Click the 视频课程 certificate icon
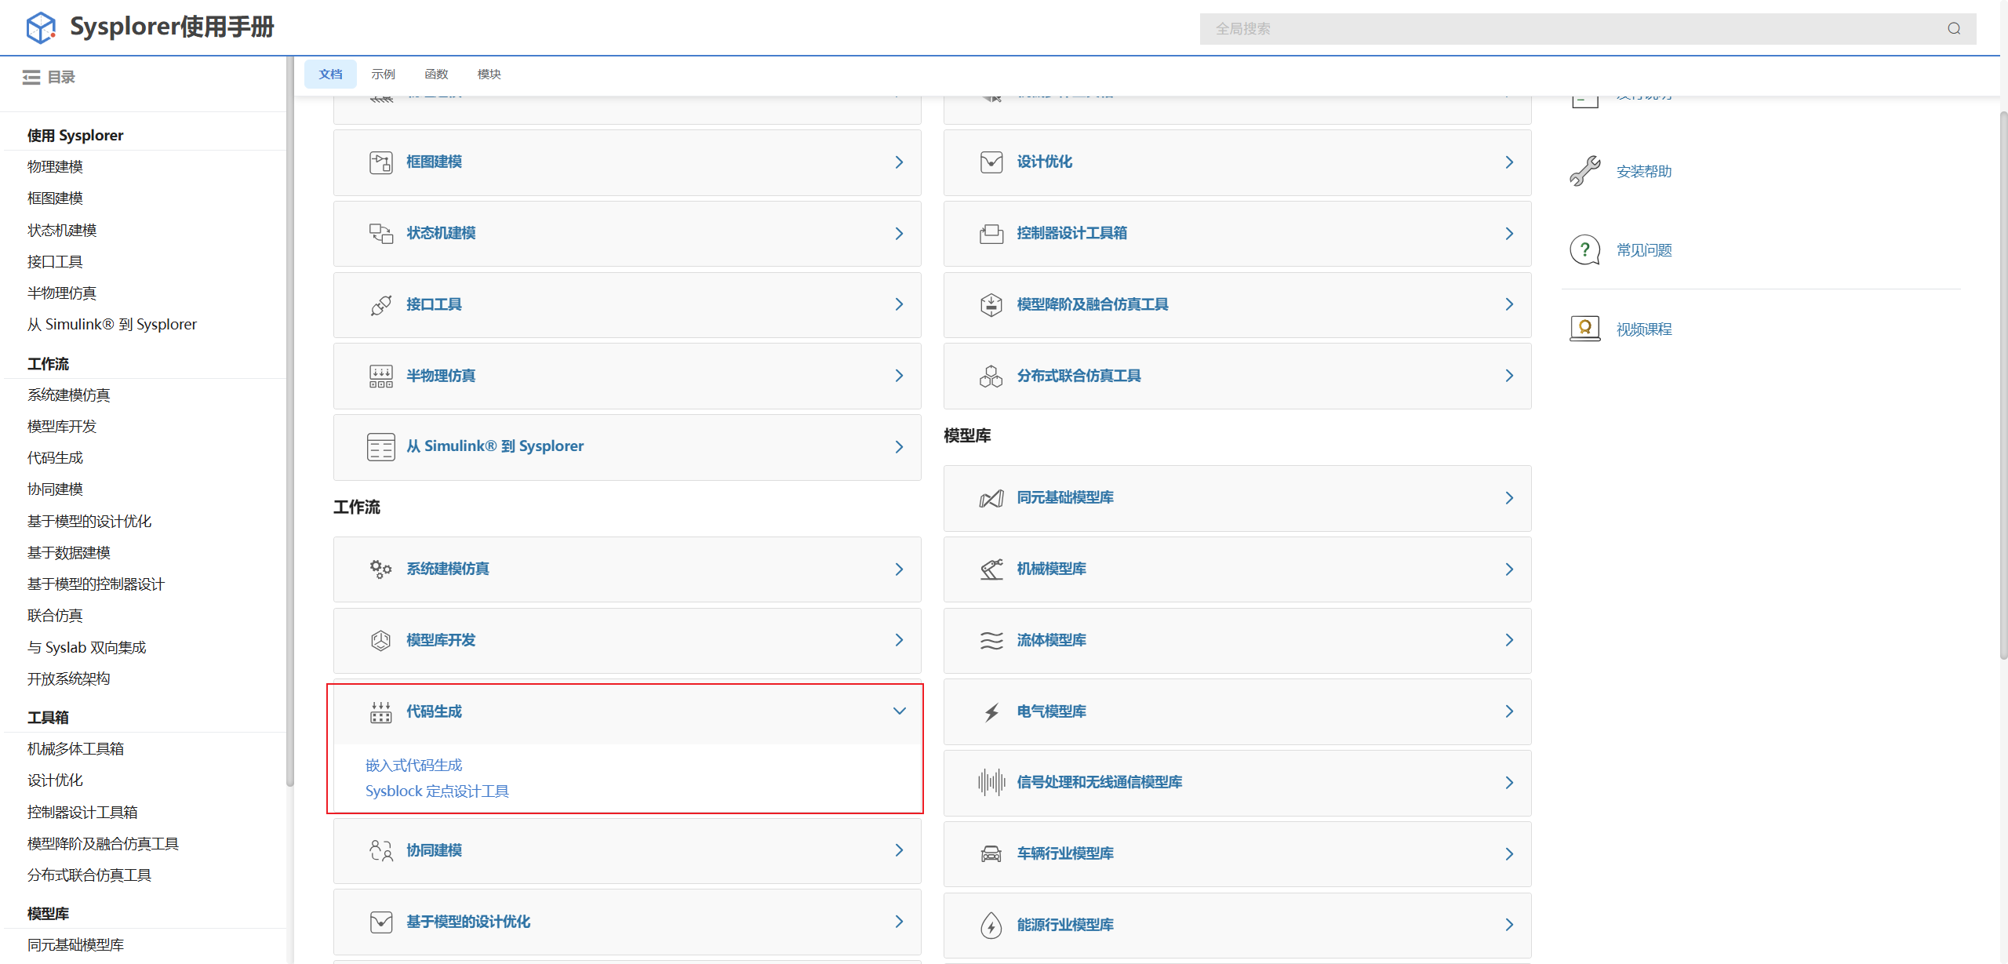This screenshot has height=964, width=2008. point(1585,329)
